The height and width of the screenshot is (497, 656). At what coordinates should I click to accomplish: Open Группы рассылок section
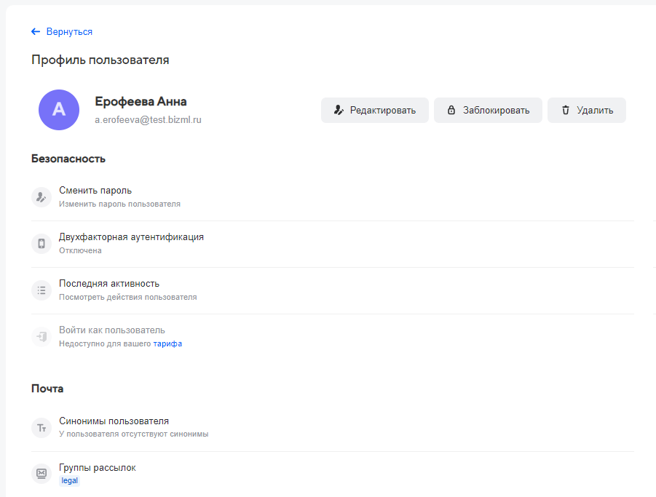98,467
